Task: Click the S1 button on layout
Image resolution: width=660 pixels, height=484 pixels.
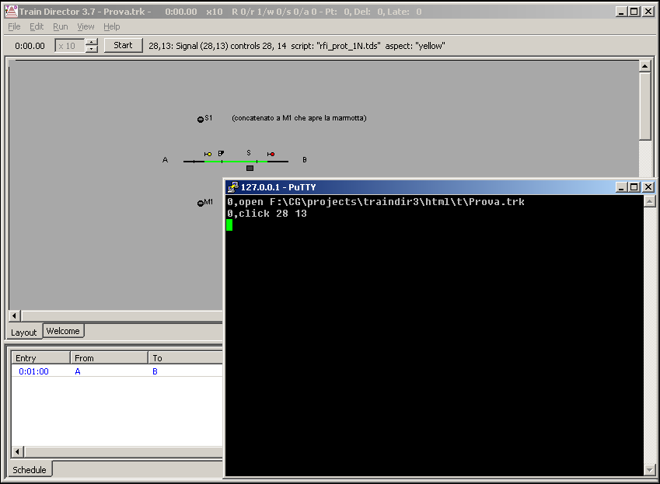Action: point(200,119)
